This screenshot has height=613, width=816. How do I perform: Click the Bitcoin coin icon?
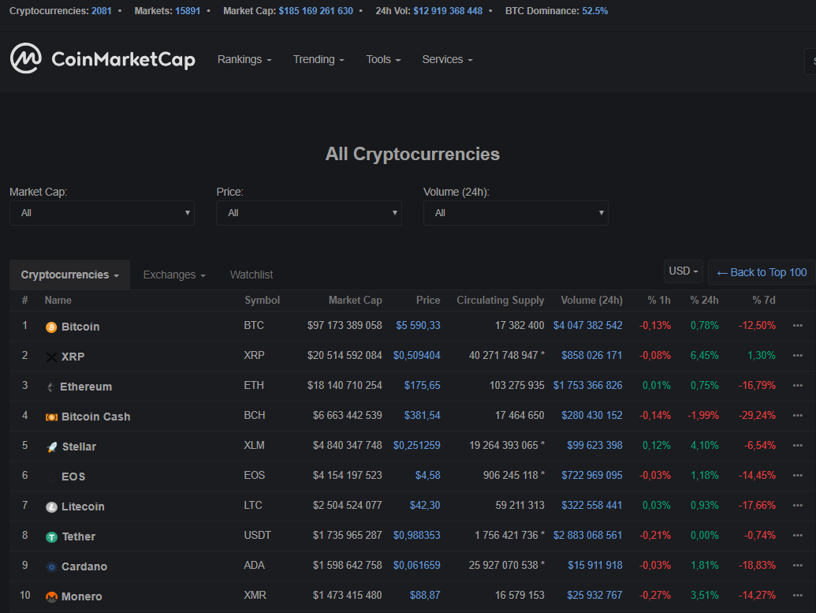click(x=51, y=327)
